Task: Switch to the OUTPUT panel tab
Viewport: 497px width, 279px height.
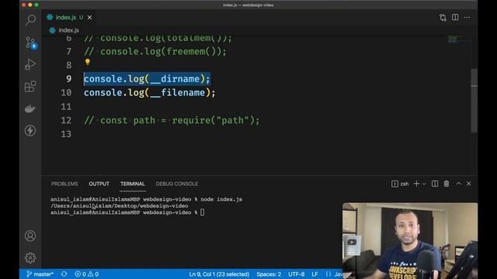Action: (99, 184)
